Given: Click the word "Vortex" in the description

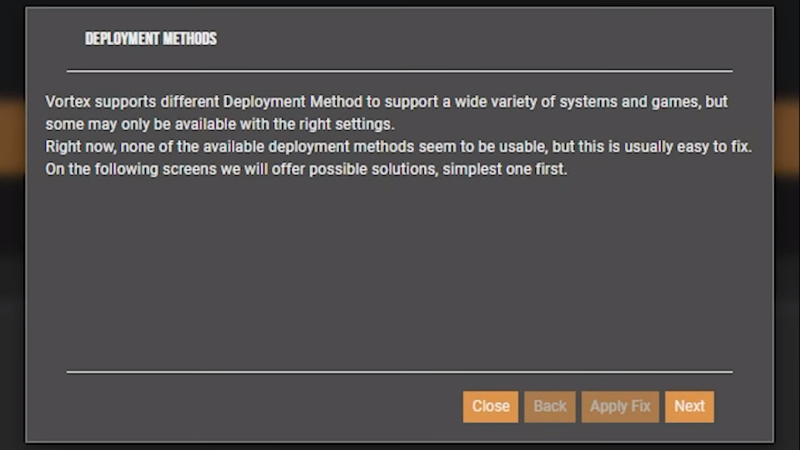Looking at the screenshot, I should coord(68,102).
